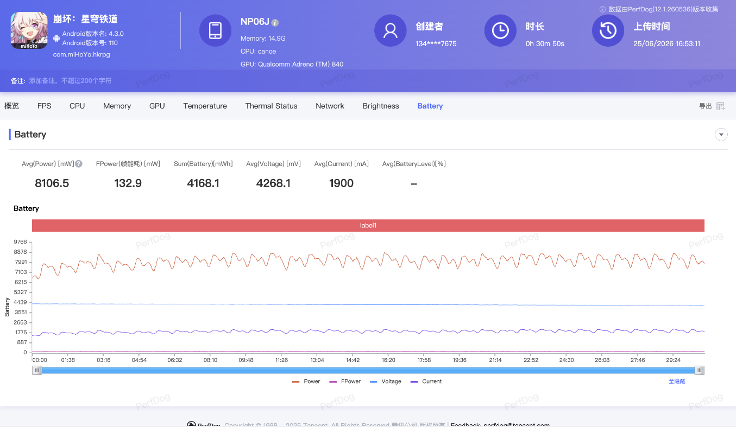
Task: Click the remark input field 添加备注
Action: (x=70, y=81)
